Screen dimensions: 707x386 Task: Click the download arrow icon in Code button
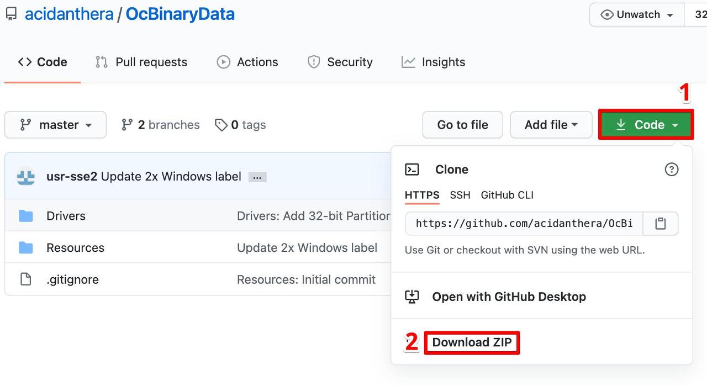click(621, 125)
